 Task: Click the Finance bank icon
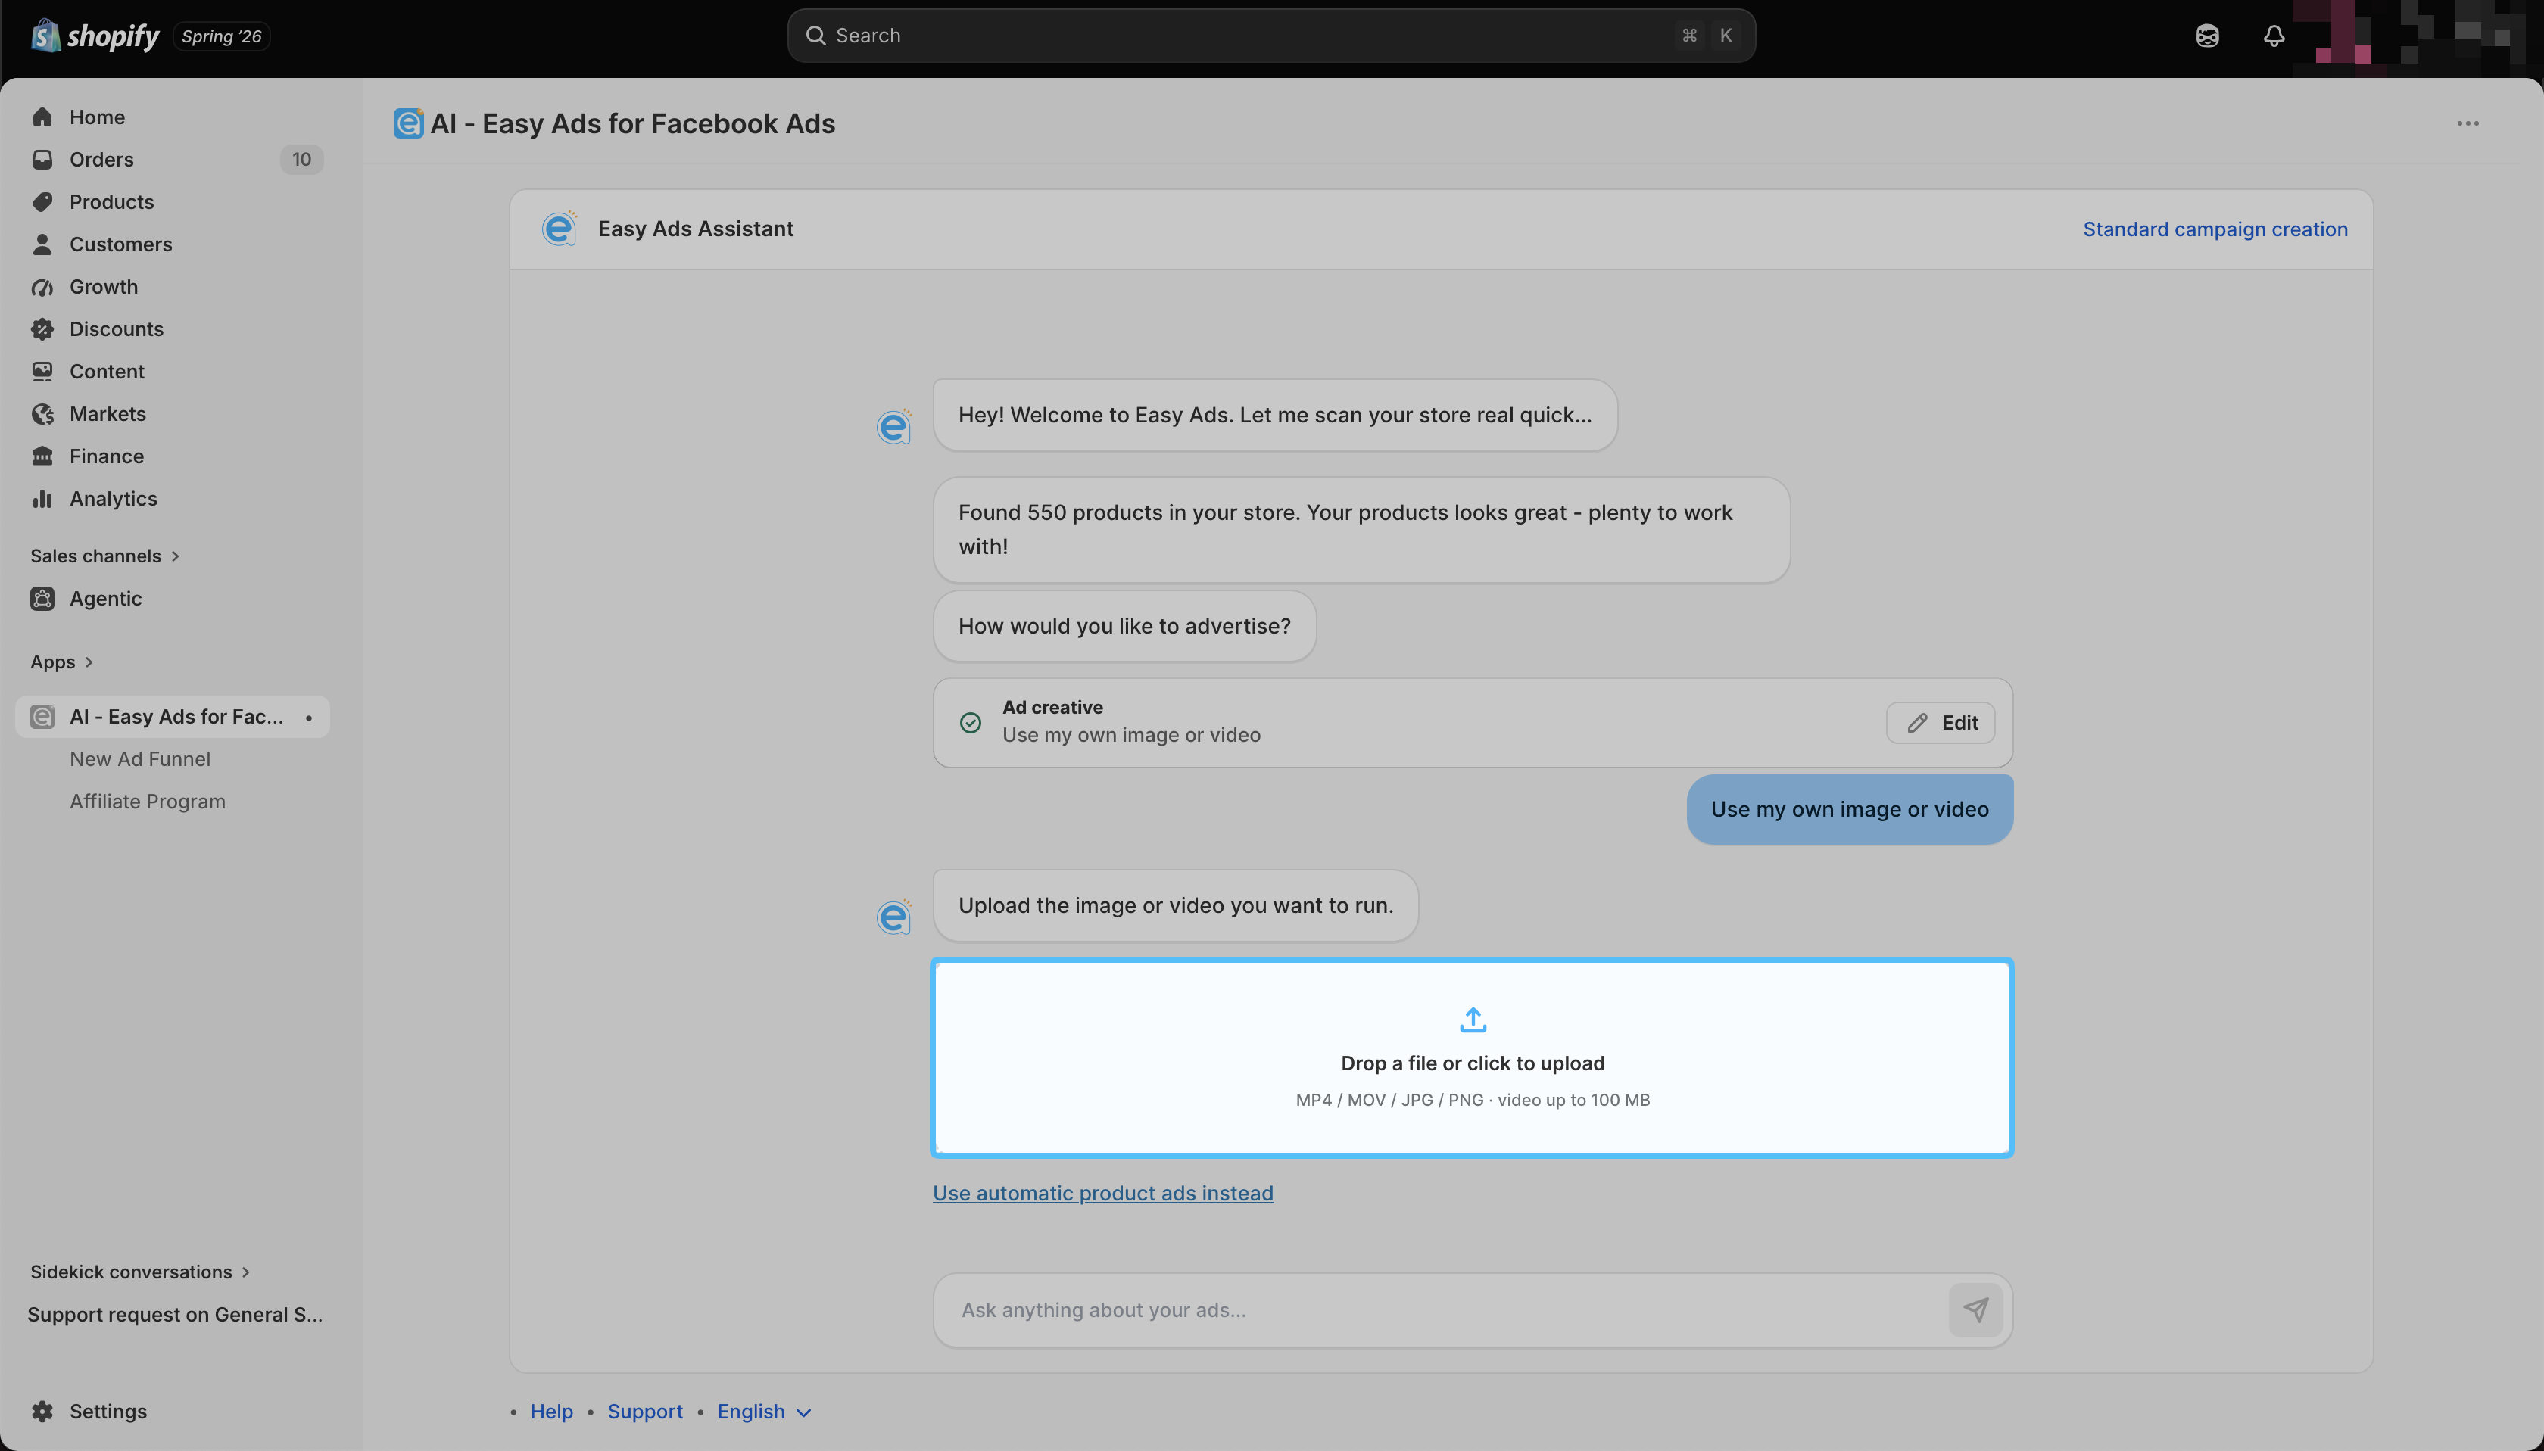[x=42, y=456]
